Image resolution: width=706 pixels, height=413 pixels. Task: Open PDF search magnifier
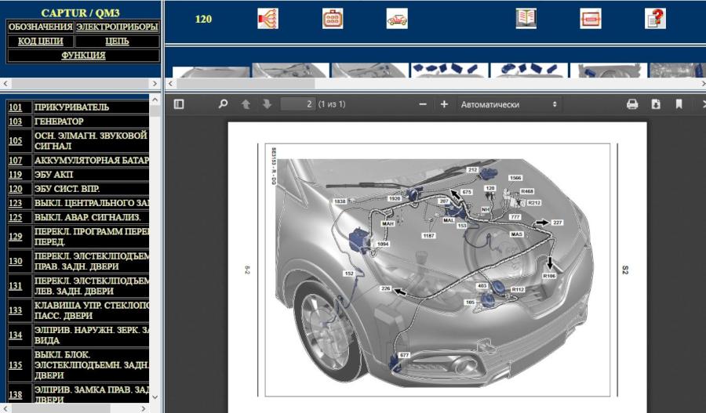pyautogui.click(x=223, y=104)
